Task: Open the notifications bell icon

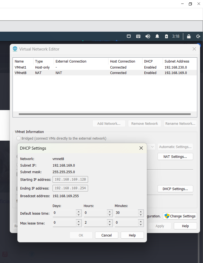Action: tap(157, 36)
